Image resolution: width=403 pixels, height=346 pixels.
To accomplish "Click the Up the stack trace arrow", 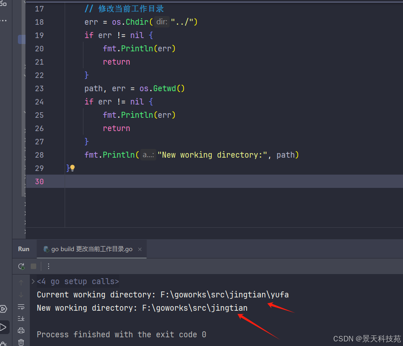I will 21,283.
